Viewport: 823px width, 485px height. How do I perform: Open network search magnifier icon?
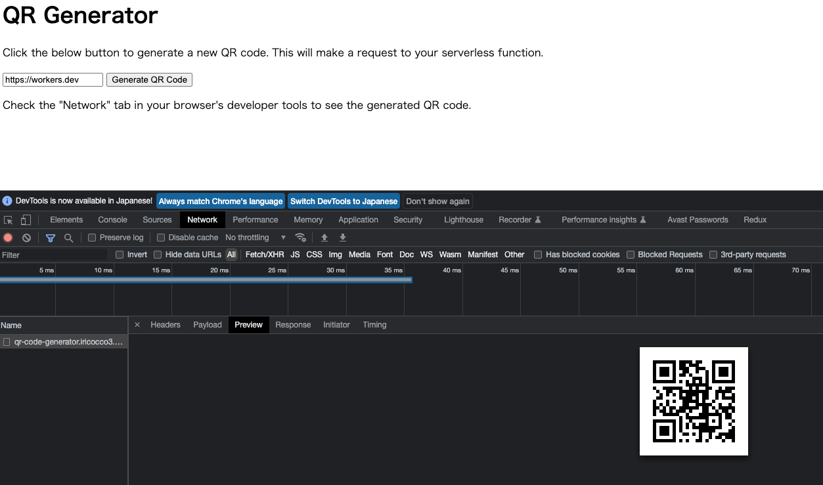coord(68,238)
